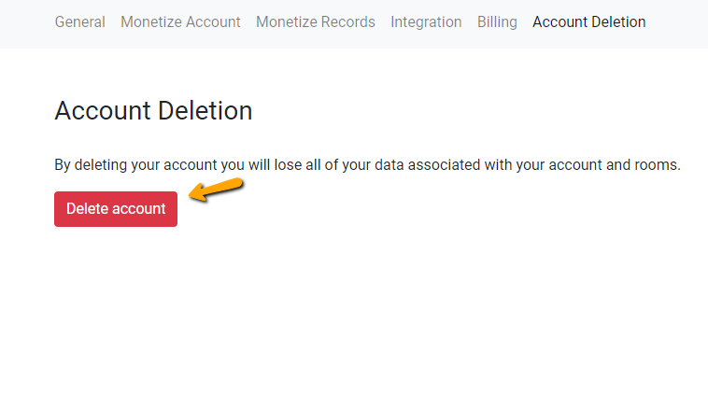
Task: Click the Account Deletion page heading
Action: pos(153,111)
